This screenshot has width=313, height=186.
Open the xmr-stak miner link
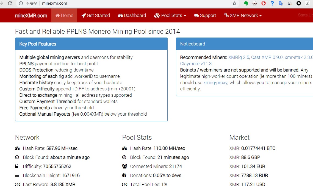point(299,57)
